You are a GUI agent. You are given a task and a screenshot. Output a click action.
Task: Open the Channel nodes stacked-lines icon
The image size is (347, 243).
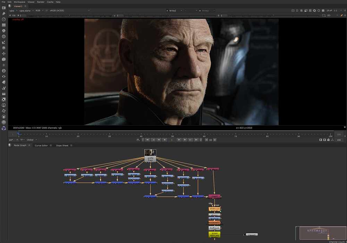pyautogui.click(x=4, y=25)
